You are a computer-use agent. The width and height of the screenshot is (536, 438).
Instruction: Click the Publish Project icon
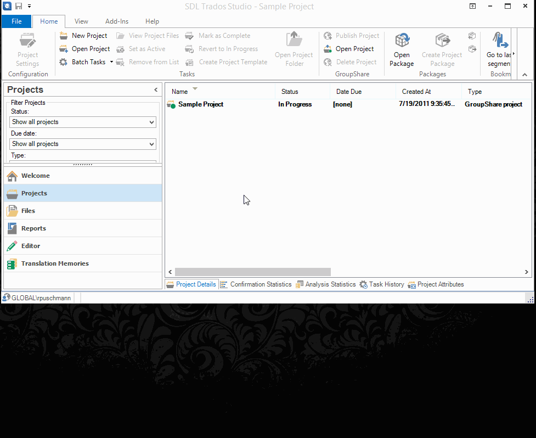[x=328, y=36]
